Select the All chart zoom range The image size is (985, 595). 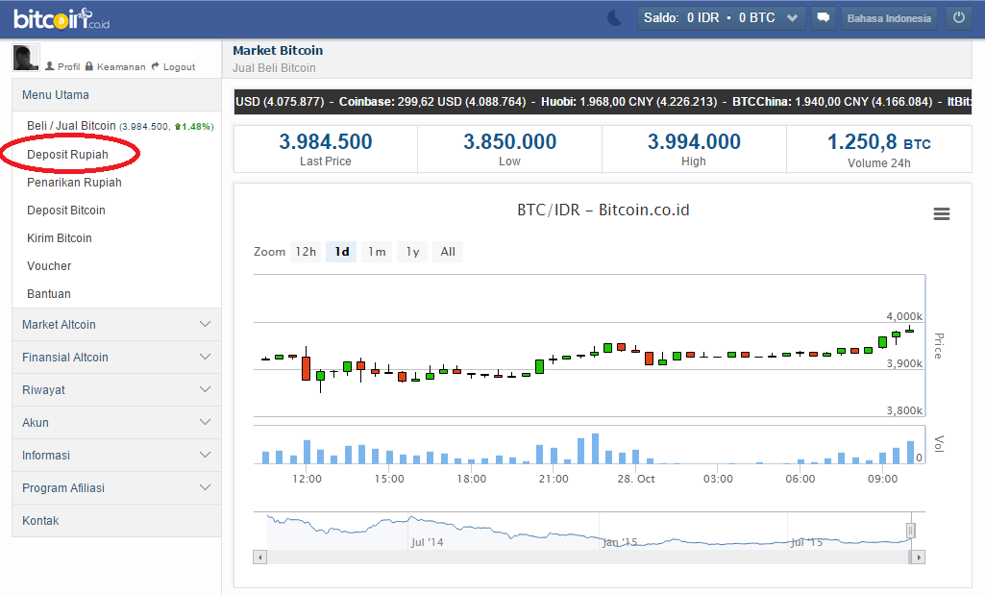click(447, 251)
